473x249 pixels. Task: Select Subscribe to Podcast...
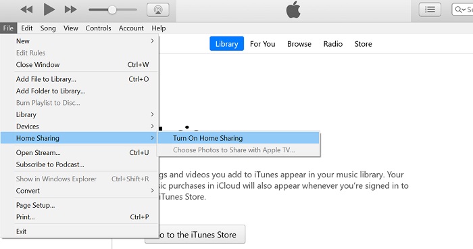(80, 164)
